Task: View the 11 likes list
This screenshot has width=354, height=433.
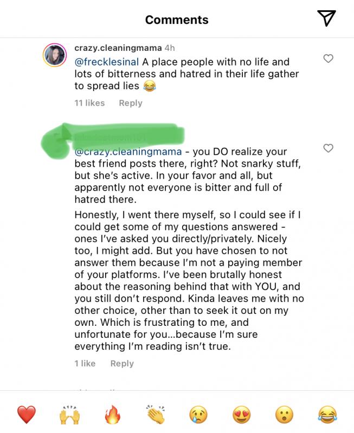Action: click(x=89, y=103)
